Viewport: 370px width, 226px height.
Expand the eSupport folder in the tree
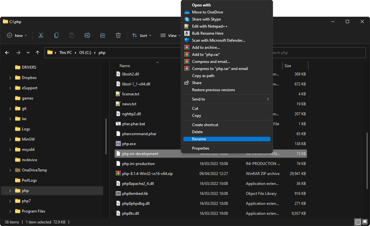click(10, 88)
